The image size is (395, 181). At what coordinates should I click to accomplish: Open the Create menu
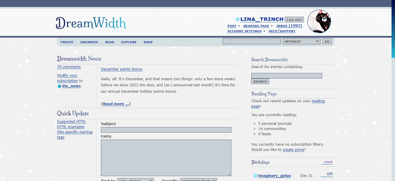click(67, 42)
